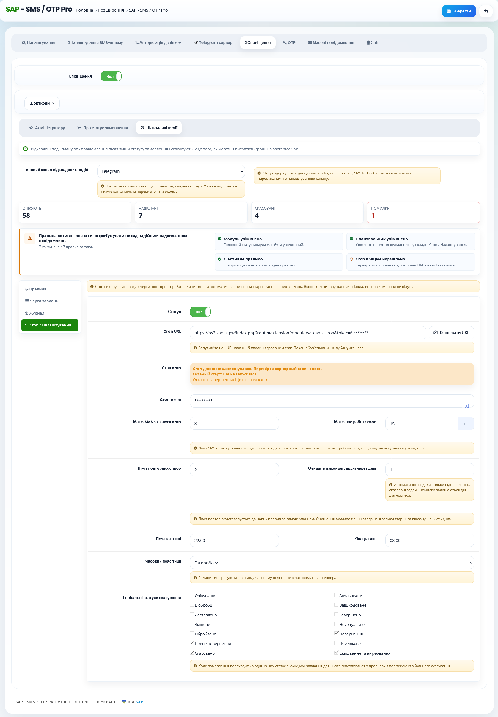
Task: Click the info icon in Ліміт SMS hint
Action: coord(195,448)
